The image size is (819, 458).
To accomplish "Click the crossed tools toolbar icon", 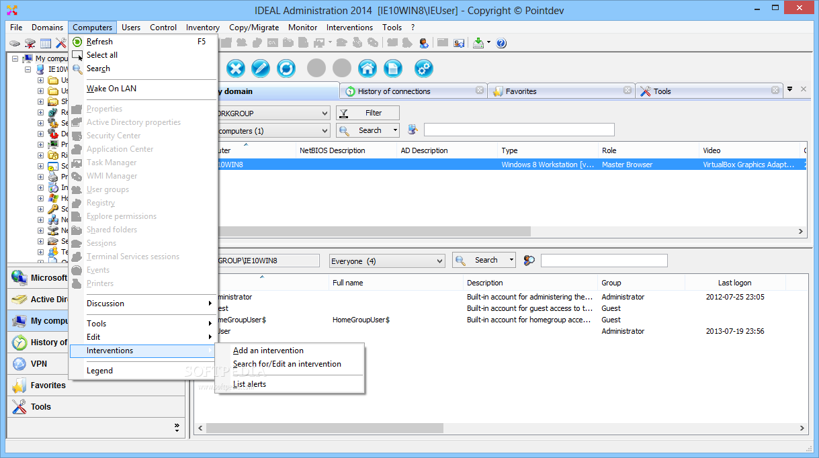I will (x=60, y=43).
